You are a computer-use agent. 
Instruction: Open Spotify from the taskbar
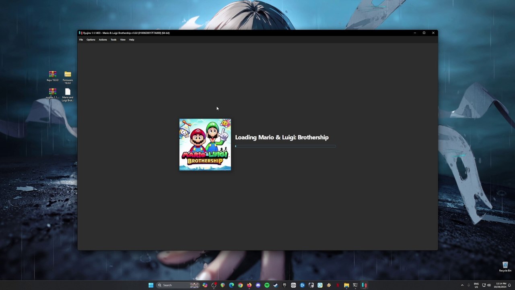point(267,285)
